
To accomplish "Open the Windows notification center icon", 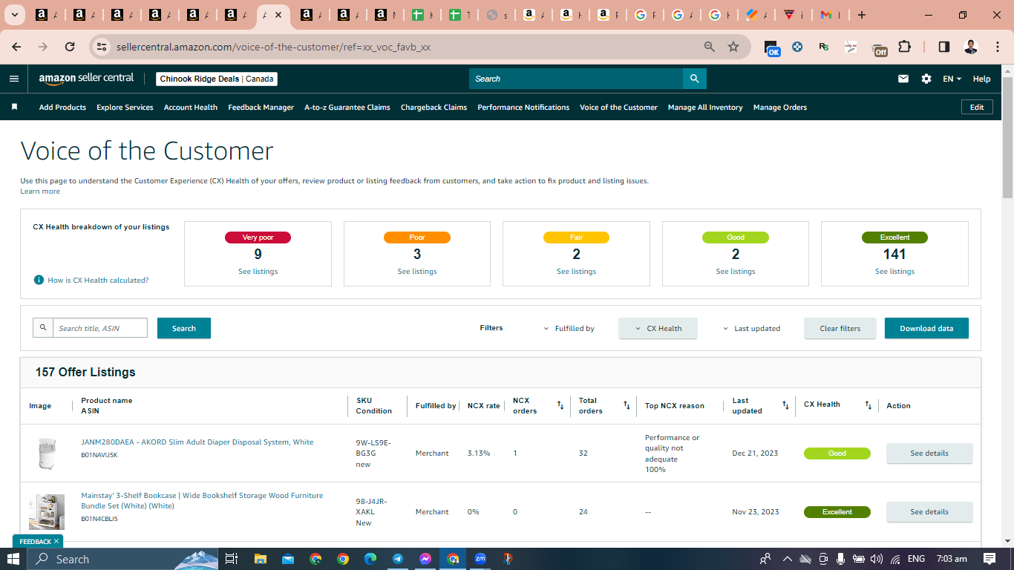I will tap(990, 559).
